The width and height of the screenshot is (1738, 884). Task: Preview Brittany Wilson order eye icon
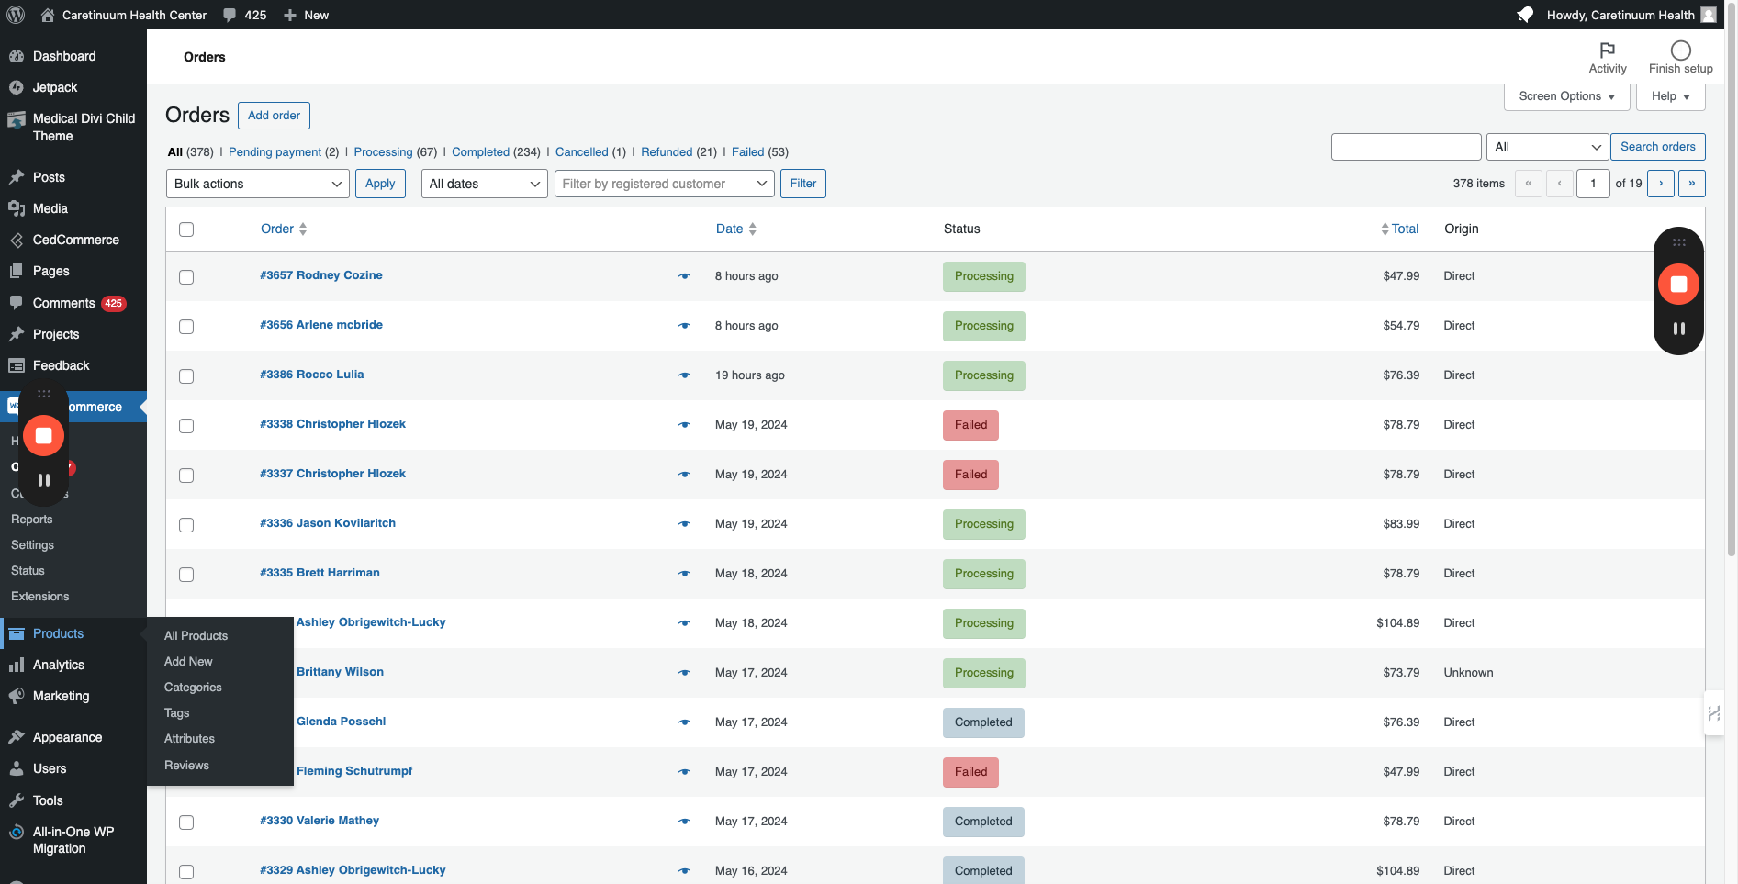[684, 672]
